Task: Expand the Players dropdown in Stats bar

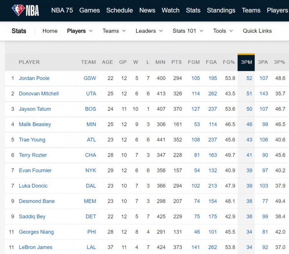Action: click(x=80, y=31)
